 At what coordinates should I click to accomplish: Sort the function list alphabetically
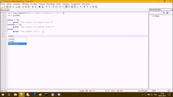(x=164, y=13)
